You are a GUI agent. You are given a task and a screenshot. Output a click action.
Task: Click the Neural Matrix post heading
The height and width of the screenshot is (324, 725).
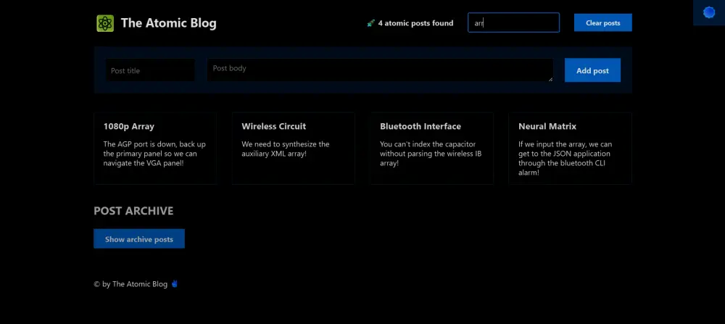click(x=547, y=126)
